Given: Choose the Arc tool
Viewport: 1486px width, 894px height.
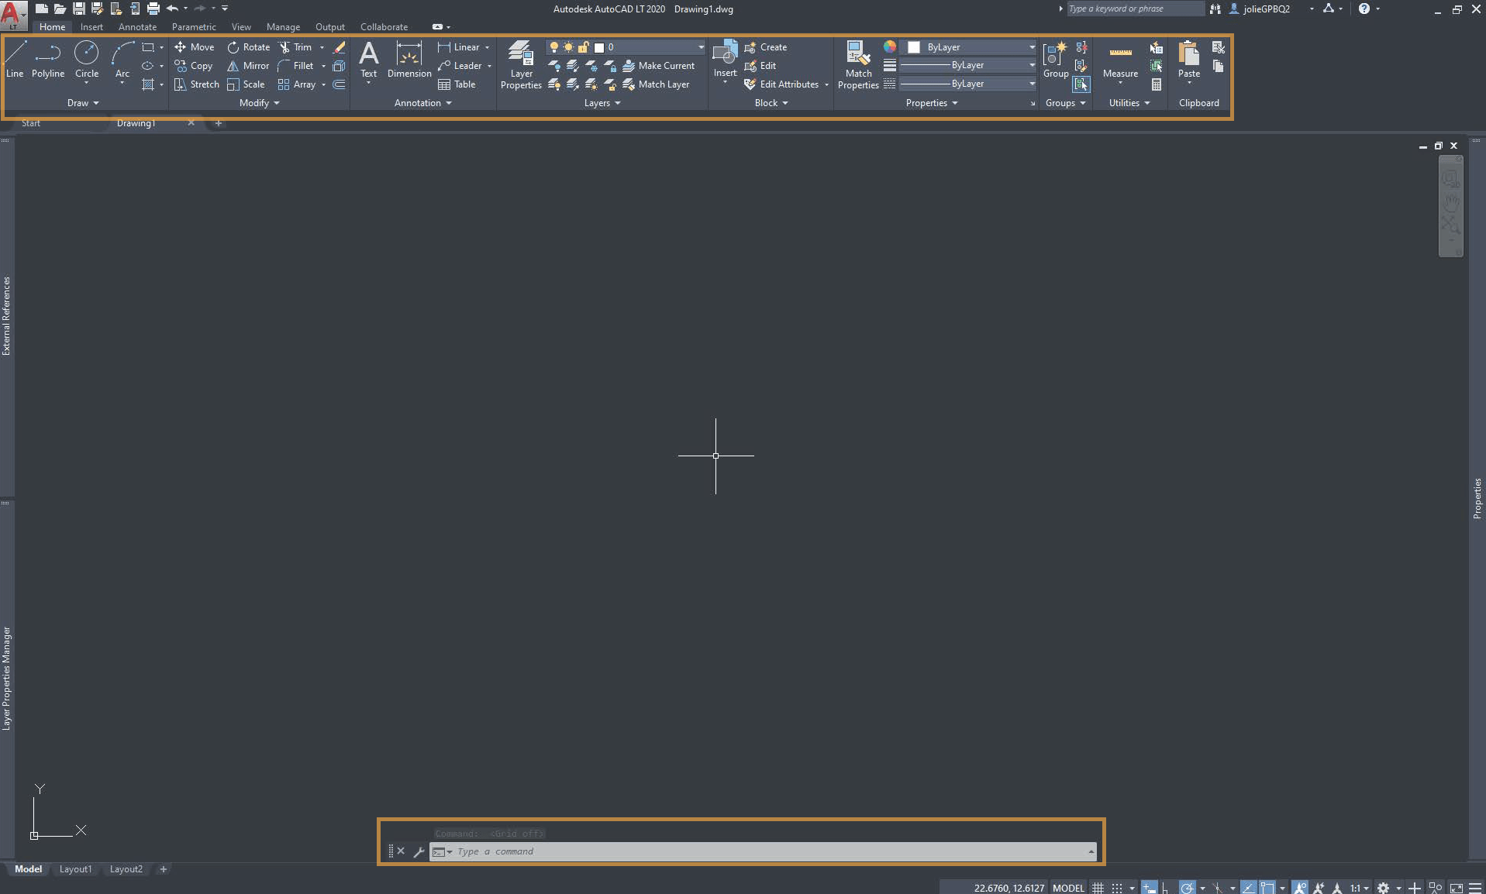Looking at the screenshot, I should tap(122, 59).
